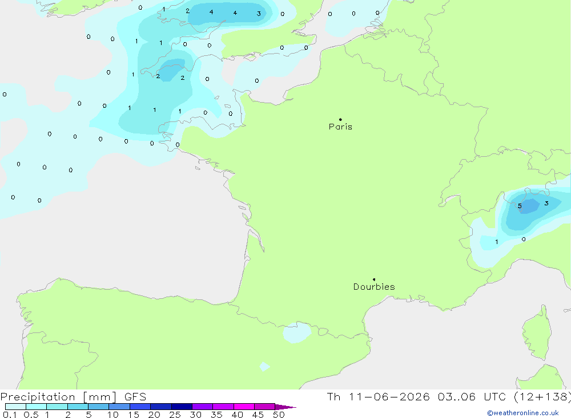Pick the 20–25 mm dark blue legend swatch
This screenshot has height=418, width=571.
pyautogui.click(x=161, y=407)
